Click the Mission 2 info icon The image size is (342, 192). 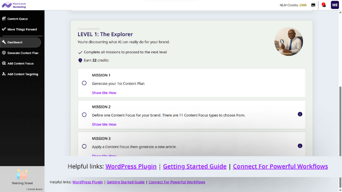(300, 114)
